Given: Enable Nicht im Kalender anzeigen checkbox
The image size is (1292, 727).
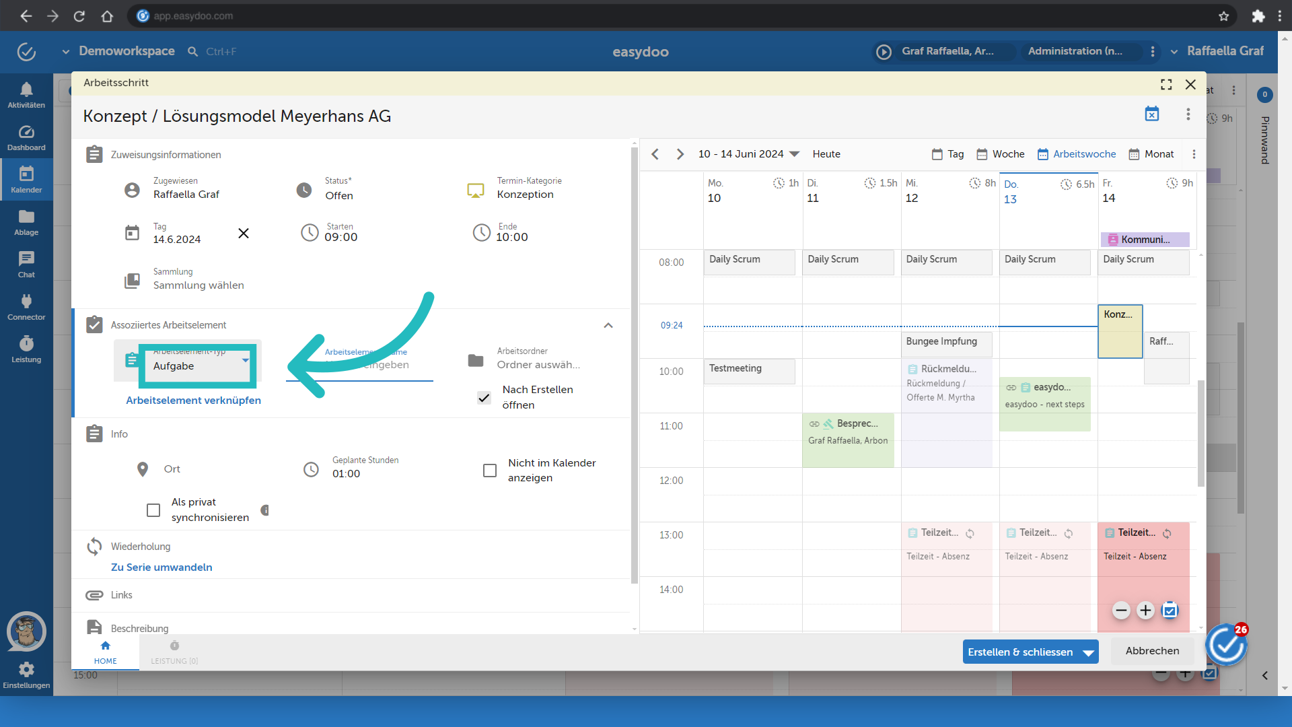Looking at the screenshot, I should pos(489,470).
